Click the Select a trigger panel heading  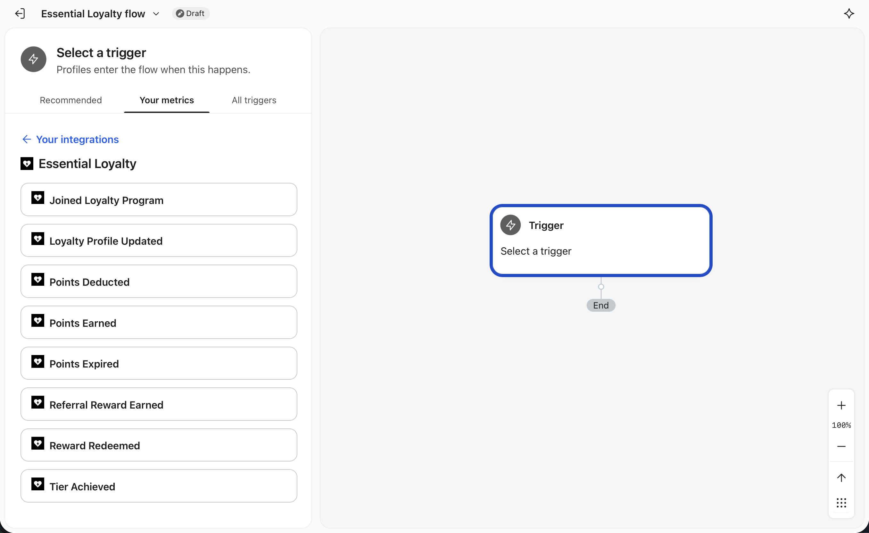click(x=101, y=53)
